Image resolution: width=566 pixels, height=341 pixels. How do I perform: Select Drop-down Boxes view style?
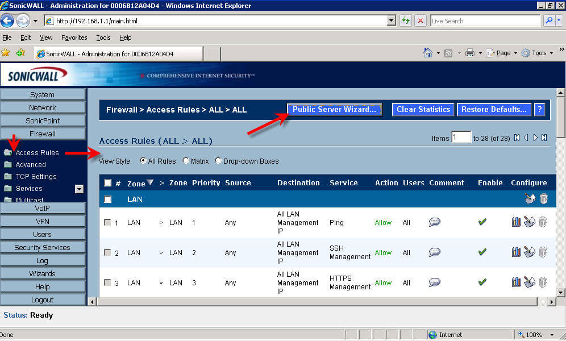tap(218, 161)
